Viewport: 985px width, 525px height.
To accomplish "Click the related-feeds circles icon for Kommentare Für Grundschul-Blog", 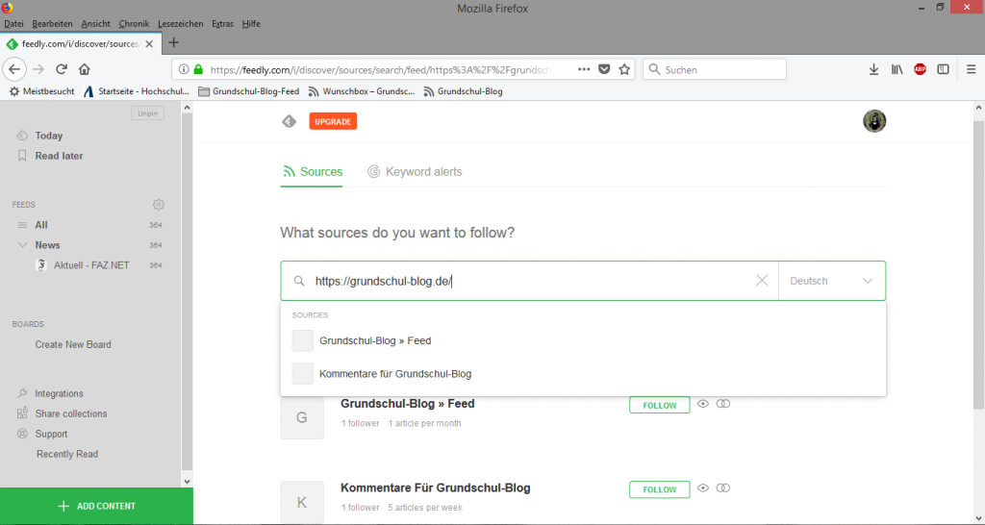I will pos(723,487).
